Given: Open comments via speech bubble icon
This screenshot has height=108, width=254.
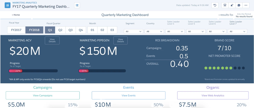Looking at the screenshot, I should [239, 5].
